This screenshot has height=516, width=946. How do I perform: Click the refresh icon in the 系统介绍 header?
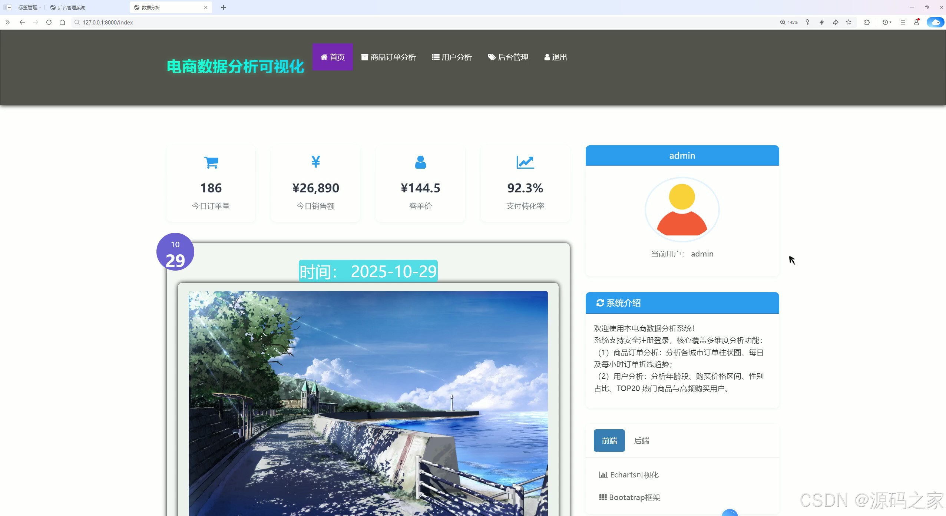tap(600, 303)
